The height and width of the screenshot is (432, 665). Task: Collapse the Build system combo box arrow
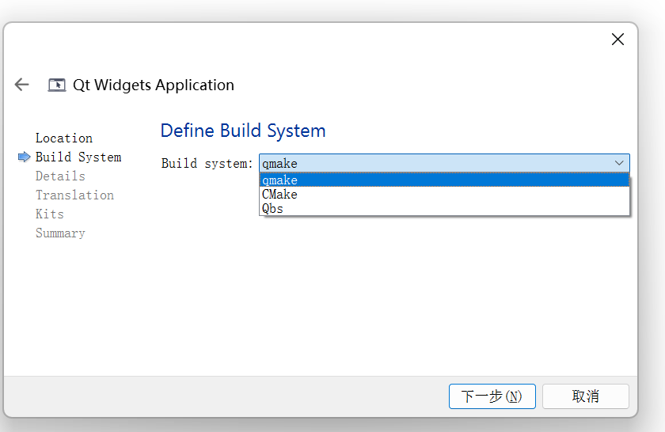pos(619,163)
